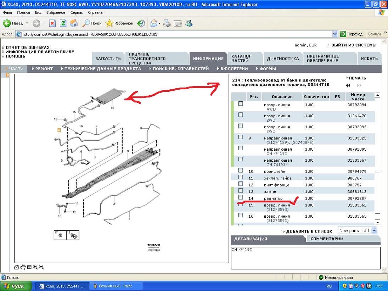Switch to the Каталог частей tab

pyautogui.click(x=244, y=58)
